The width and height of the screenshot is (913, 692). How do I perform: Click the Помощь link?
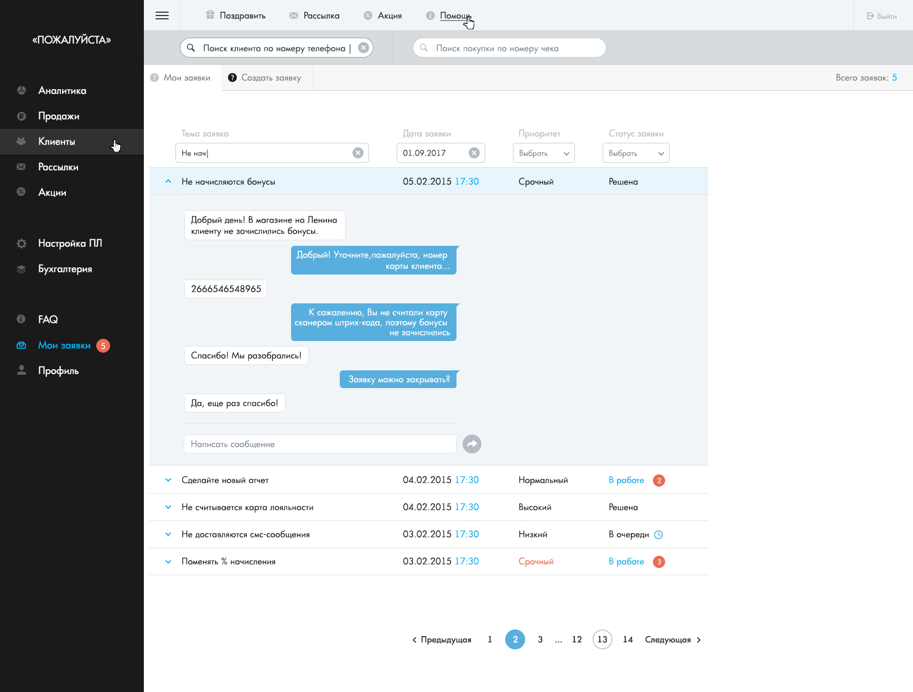[x=455, y=16]
